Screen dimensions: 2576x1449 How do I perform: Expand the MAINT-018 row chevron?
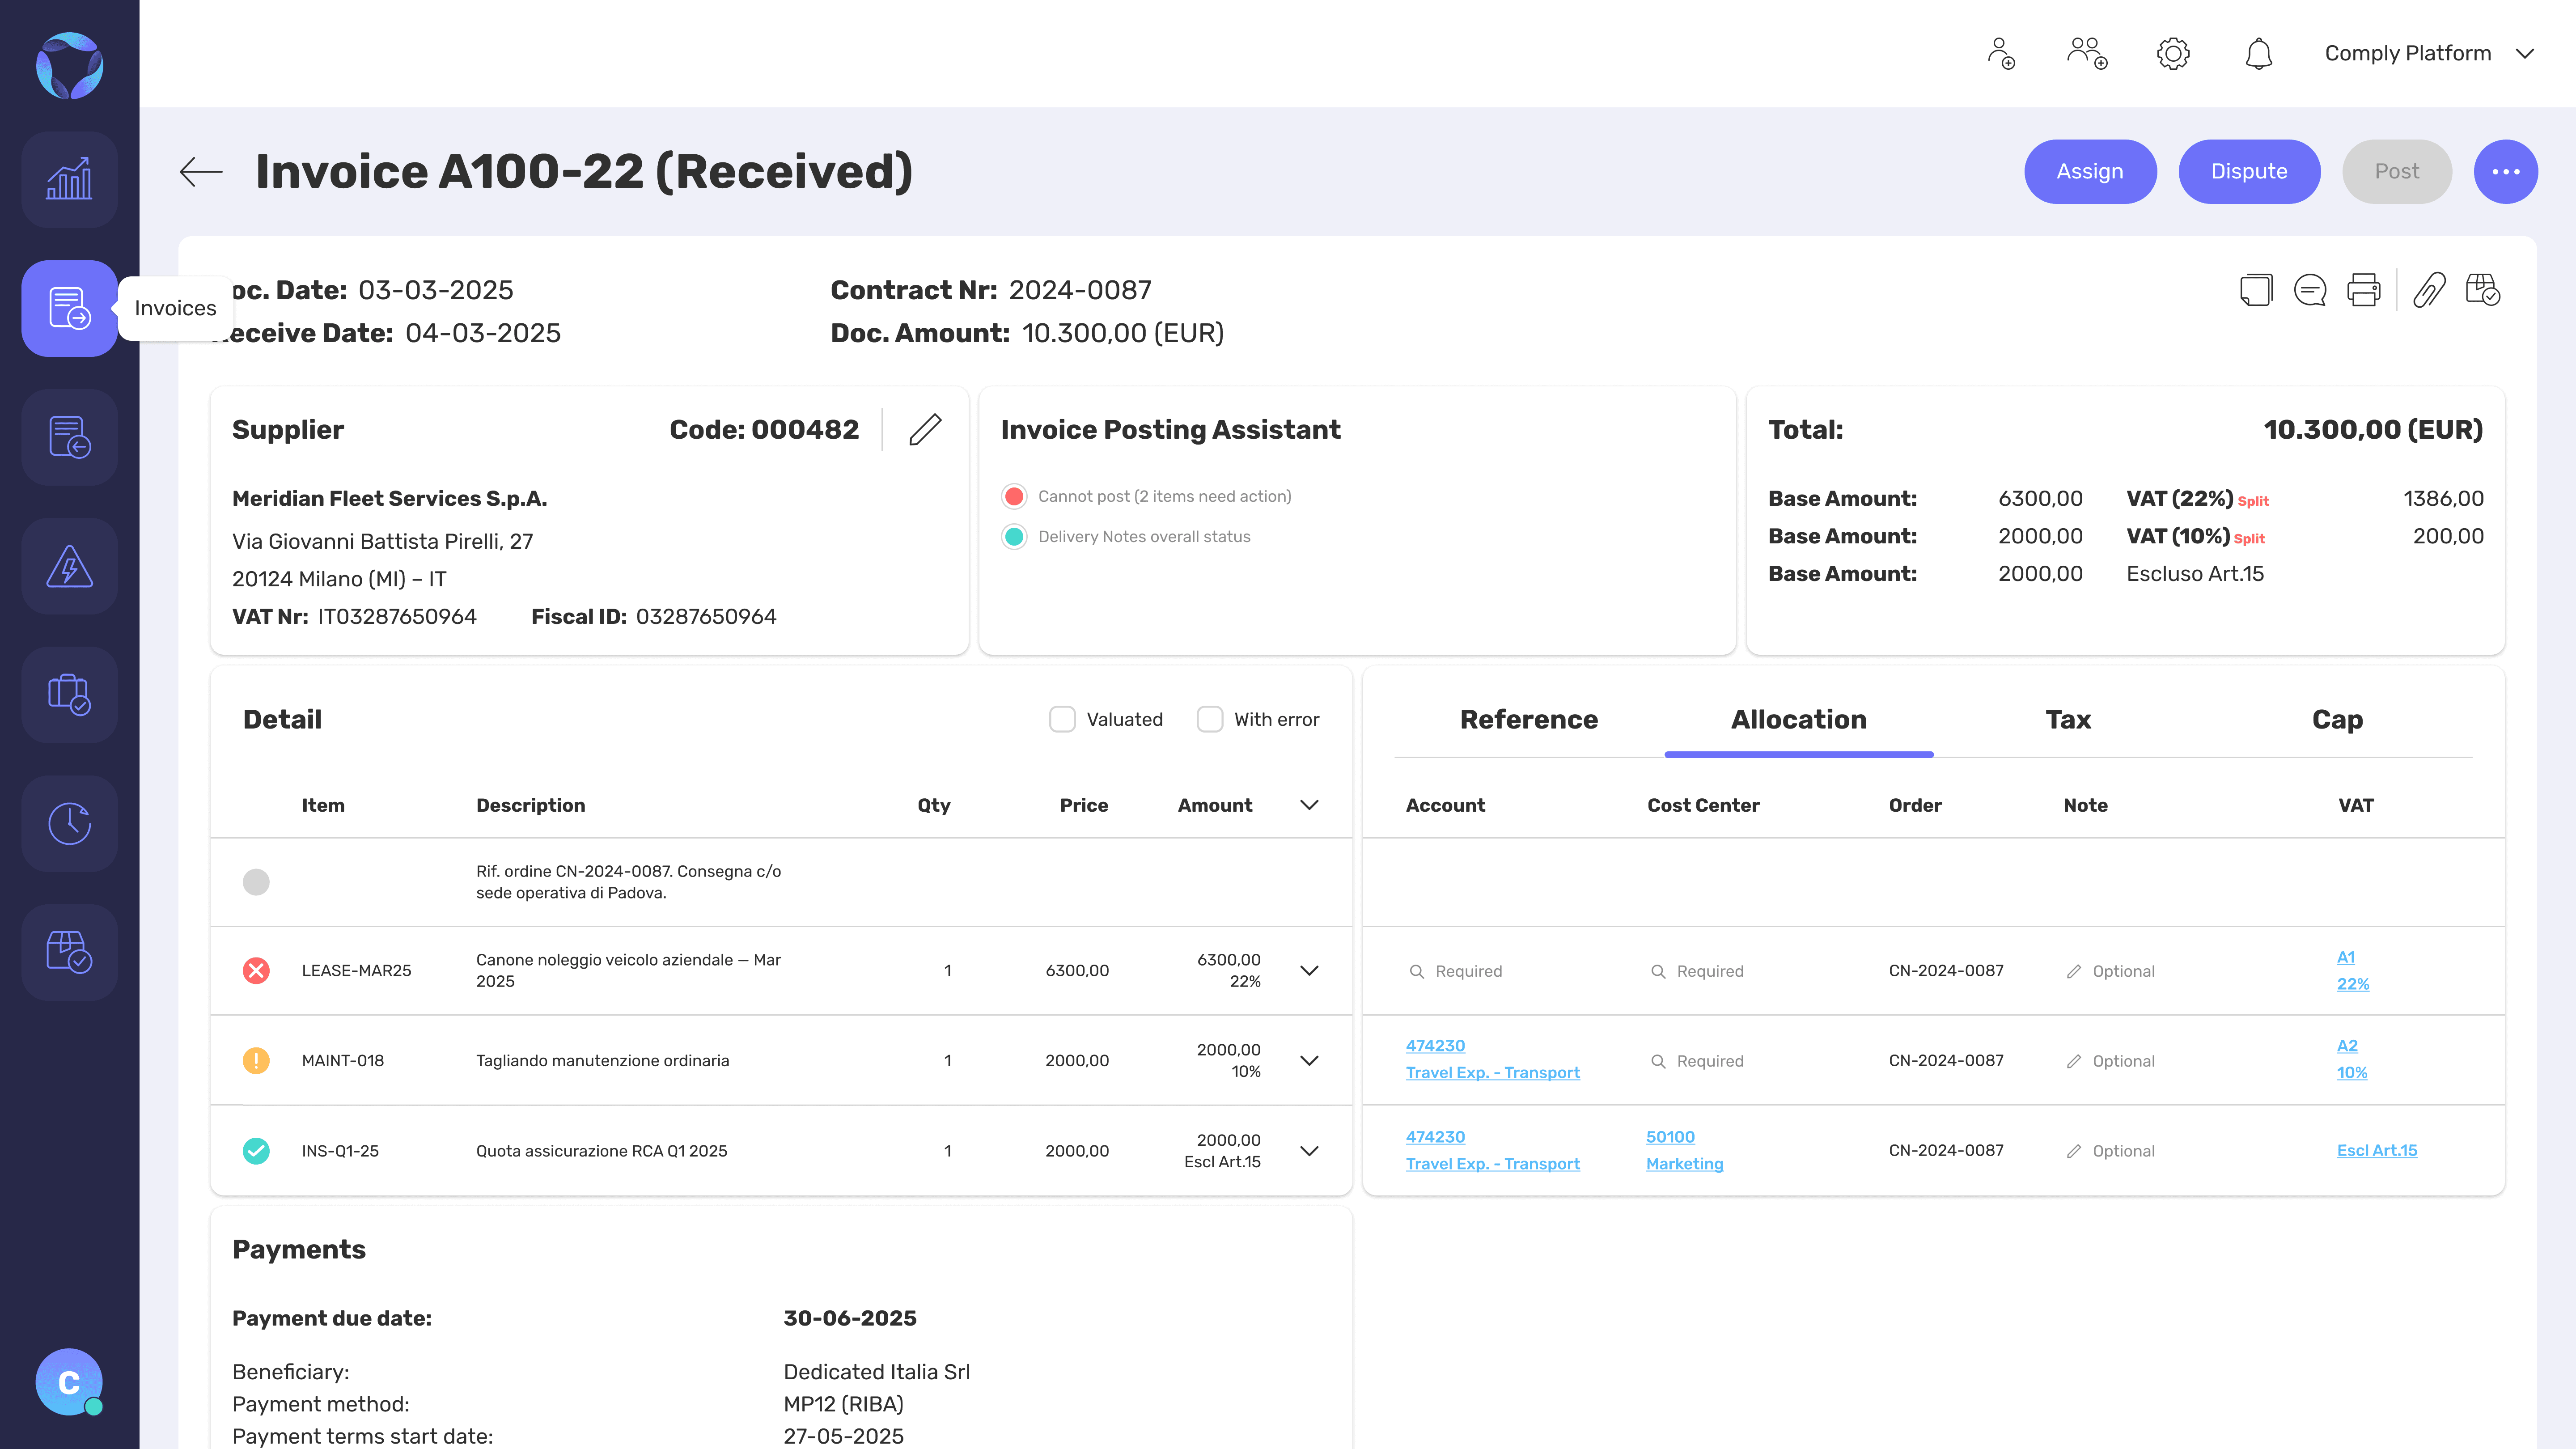tap(1309, 1060)
